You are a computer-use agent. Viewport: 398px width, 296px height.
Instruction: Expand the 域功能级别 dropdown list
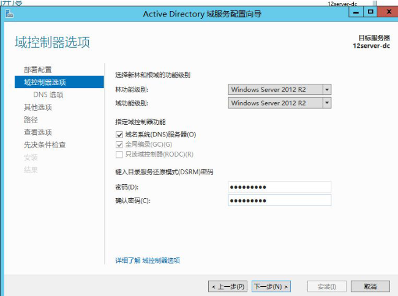point(326,103)
